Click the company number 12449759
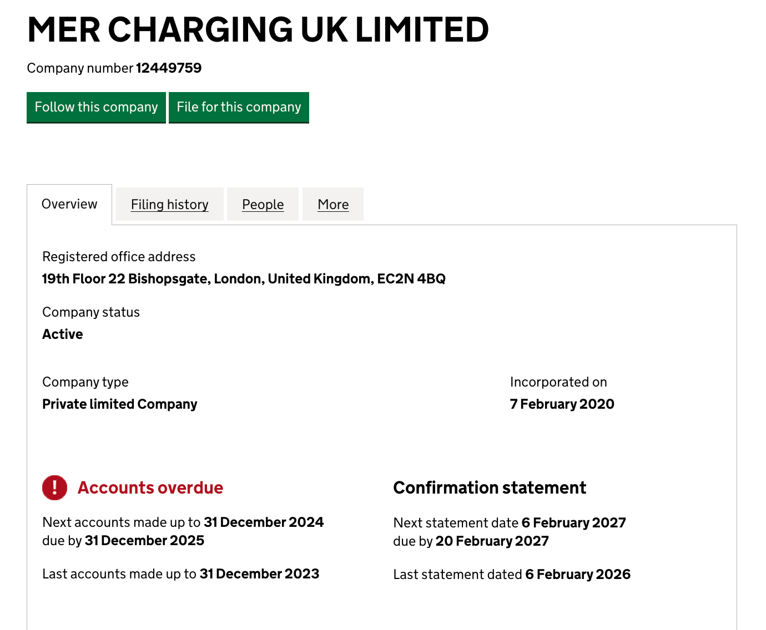The width and height of the screenshot is (766, 630). [x=169, y=68]
